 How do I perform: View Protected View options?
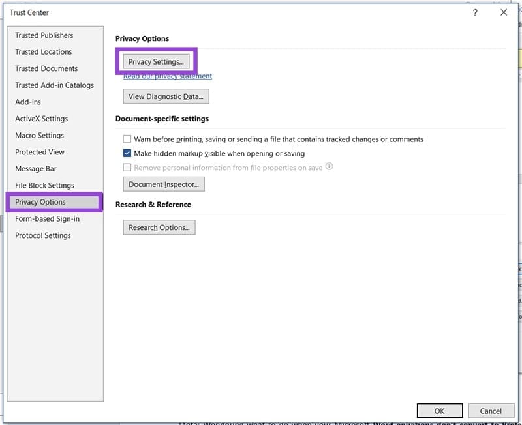click(x=39, y=152)
